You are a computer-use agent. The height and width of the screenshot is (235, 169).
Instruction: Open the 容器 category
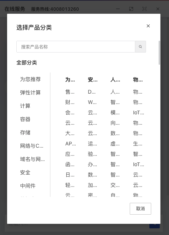25,119
